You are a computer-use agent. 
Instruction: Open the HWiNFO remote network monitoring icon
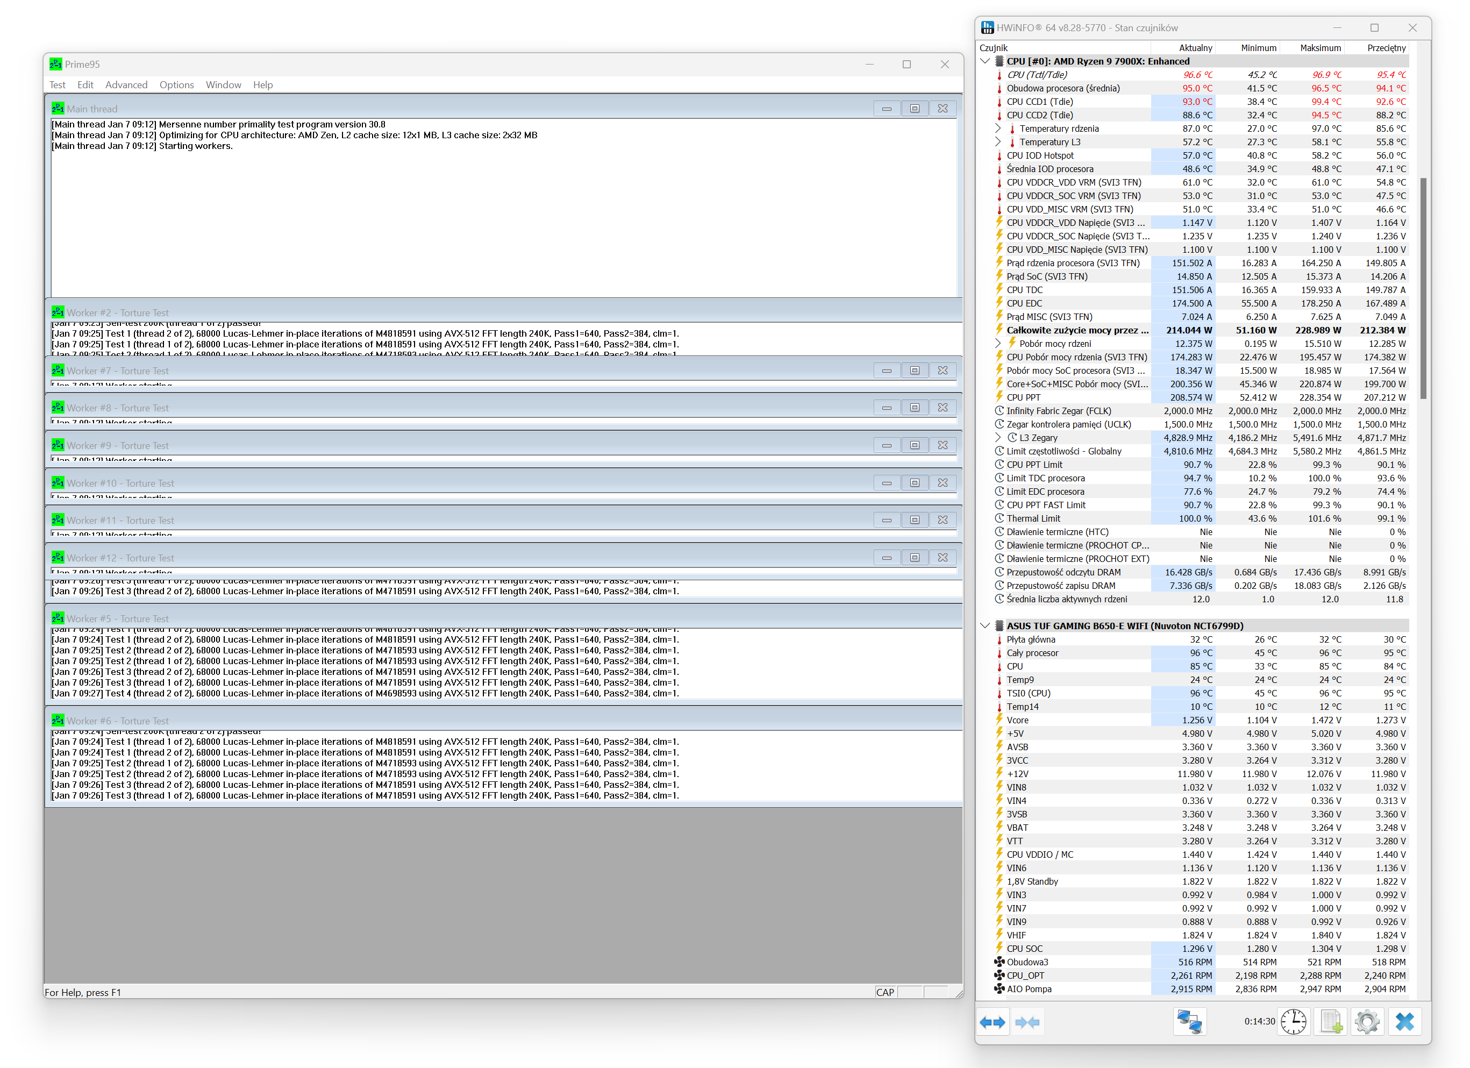point(1189,1022)
